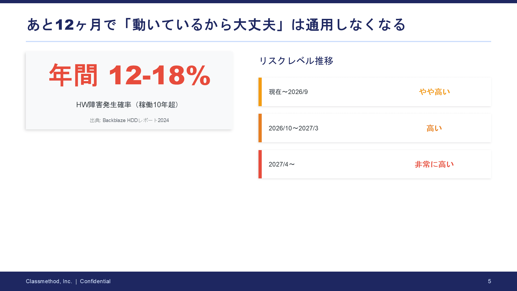Select the orange bar beside 2026/10〜2027/3

260,128
